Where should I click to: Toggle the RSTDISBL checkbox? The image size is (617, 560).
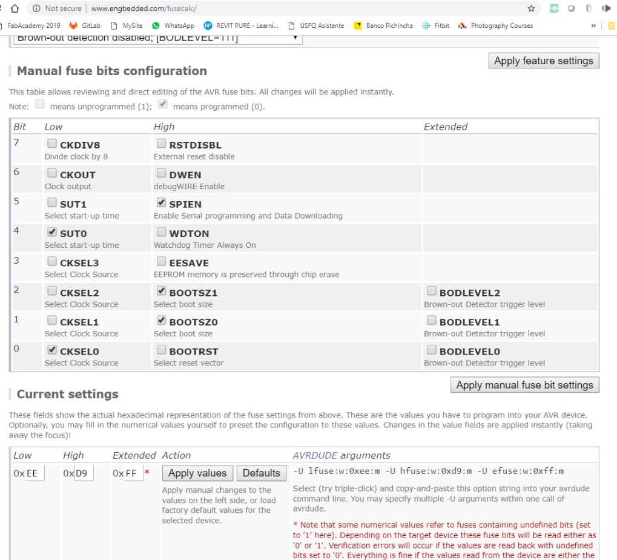tap(161, 144)
